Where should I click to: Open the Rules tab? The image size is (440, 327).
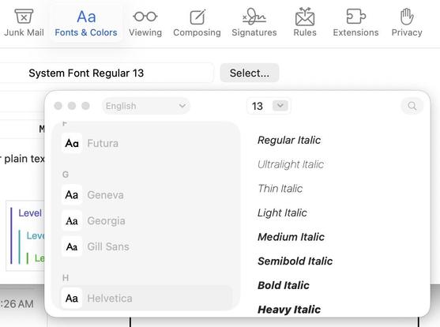click(305, 23)
